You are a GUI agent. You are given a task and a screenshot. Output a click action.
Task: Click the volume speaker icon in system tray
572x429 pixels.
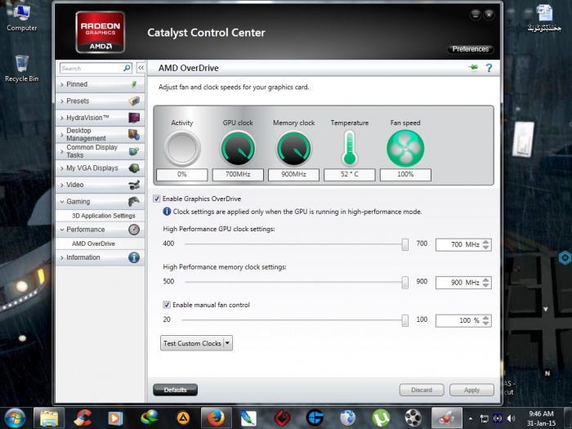point(511,418)
